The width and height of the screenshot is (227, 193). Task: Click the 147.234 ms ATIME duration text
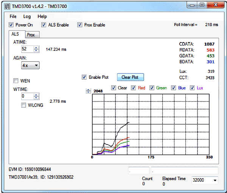point(56,49)
